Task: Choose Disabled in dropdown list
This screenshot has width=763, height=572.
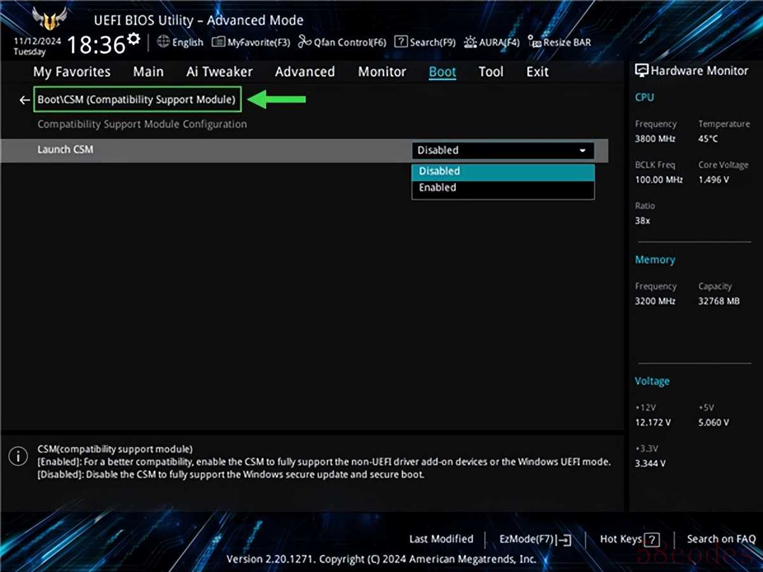Action: [503, 172]
